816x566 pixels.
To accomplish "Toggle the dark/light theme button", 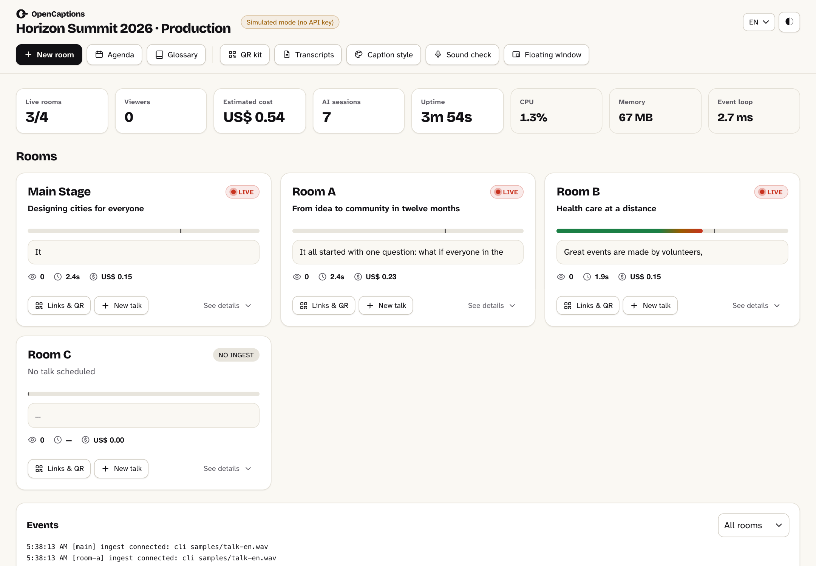I will coord(789,22).
